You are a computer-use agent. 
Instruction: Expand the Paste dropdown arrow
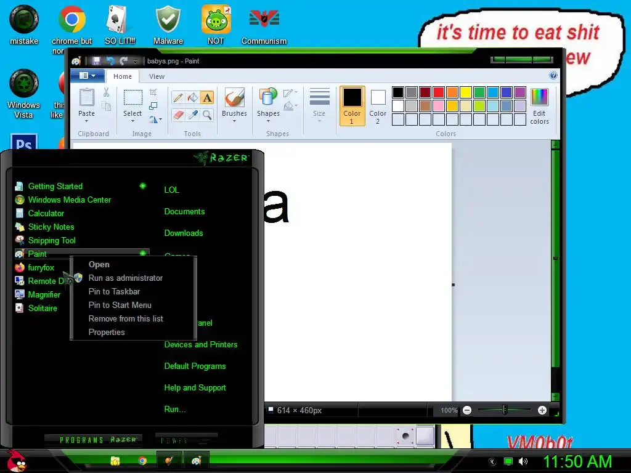pos(86,121)
